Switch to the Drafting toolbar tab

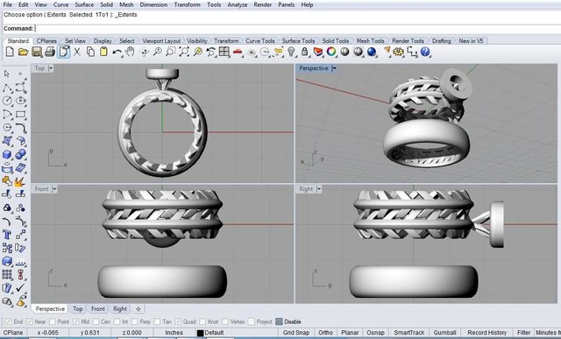tap(442, 41)
